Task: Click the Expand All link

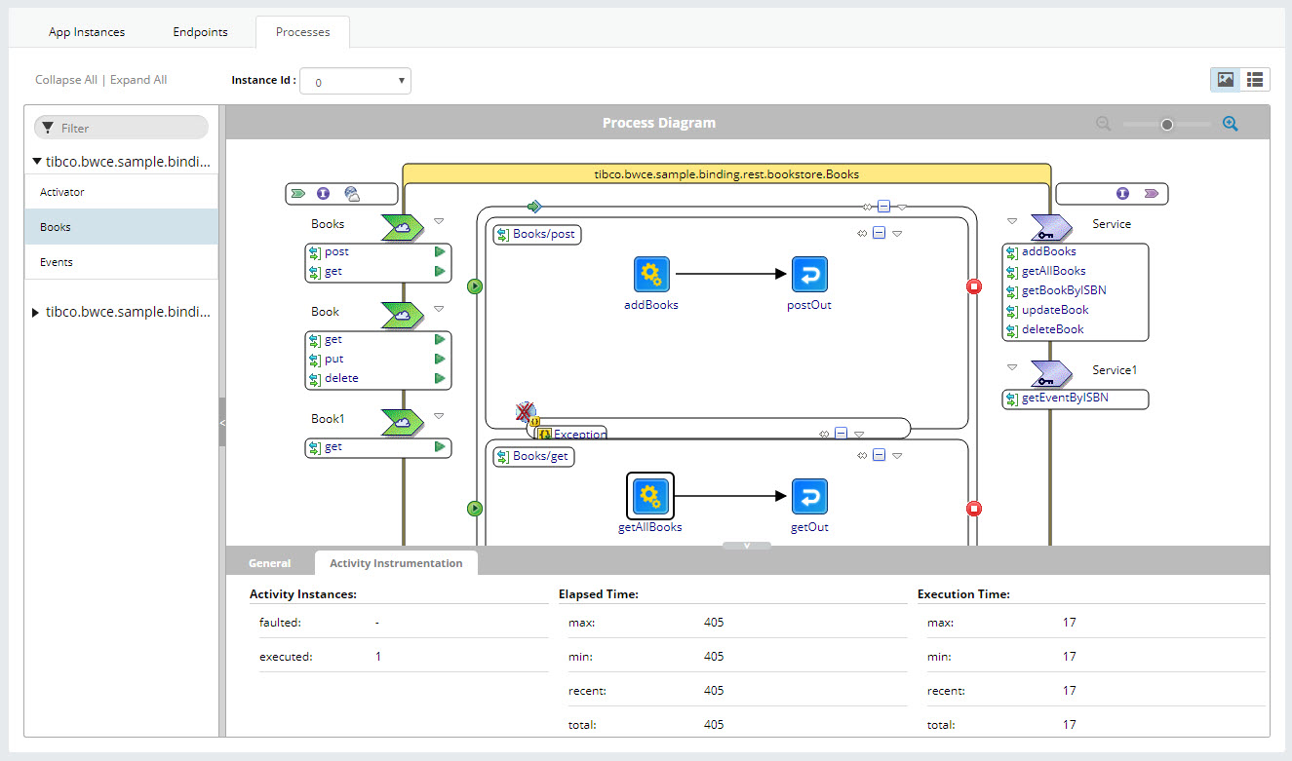Action: point(138,80)
